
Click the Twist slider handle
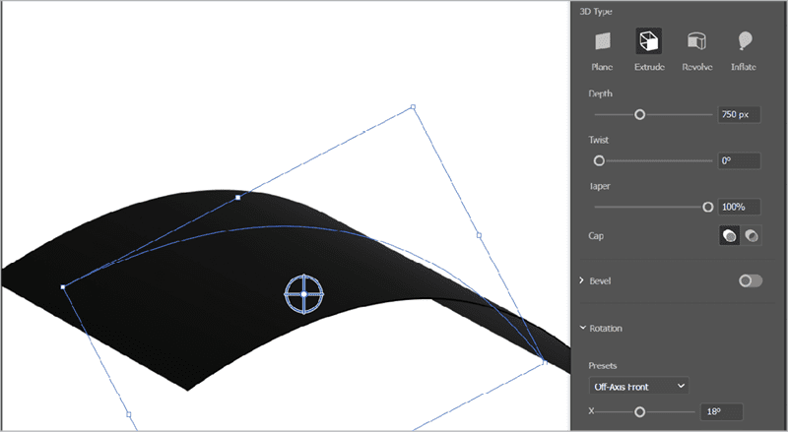(599, 160)
